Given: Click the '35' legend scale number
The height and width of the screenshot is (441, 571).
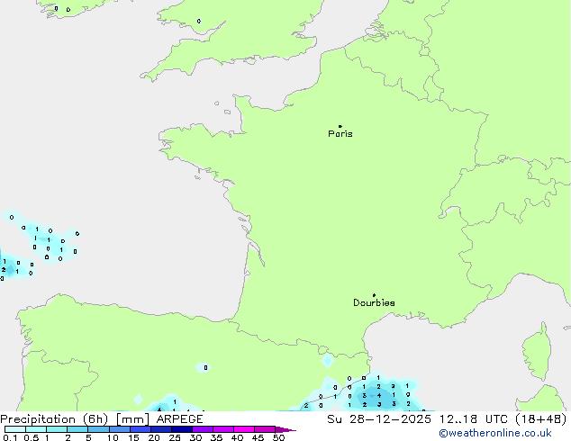Looking at the screenshot, I should (216, 437).
